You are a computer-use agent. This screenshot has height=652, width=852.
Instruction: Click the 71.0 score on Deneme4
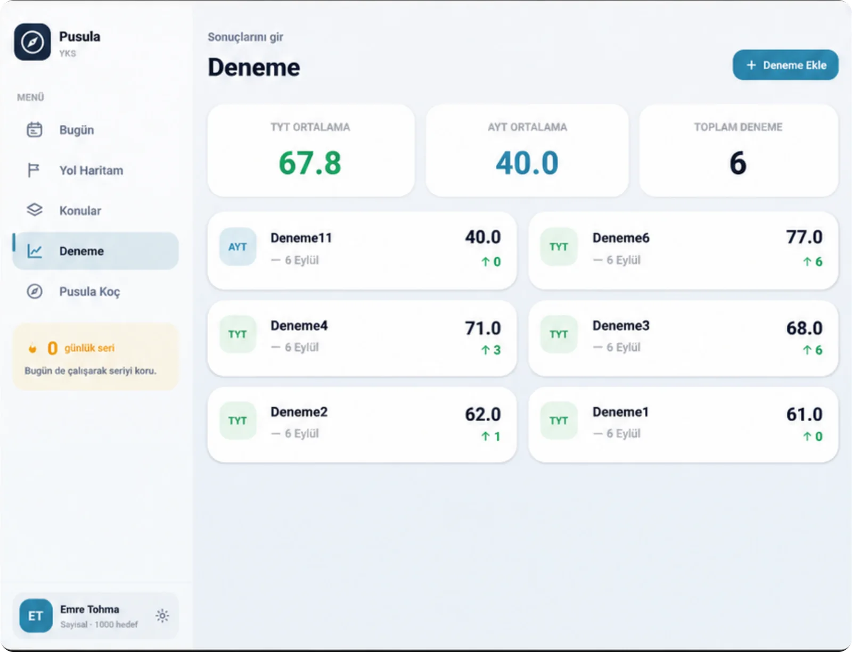[x=483, y=328]
